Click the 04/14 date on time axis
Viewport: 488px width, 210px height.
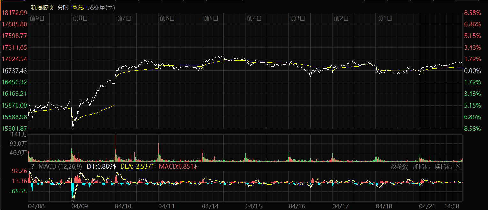tap(210, 206)
